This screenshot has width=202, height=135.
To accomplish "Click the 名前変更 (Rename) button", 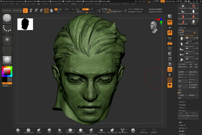I will coord(183,72).
